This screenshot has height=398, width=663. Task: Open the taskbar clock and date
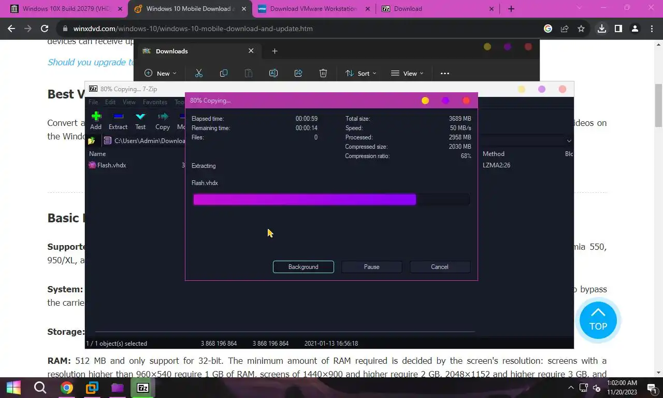coord(622,387)
